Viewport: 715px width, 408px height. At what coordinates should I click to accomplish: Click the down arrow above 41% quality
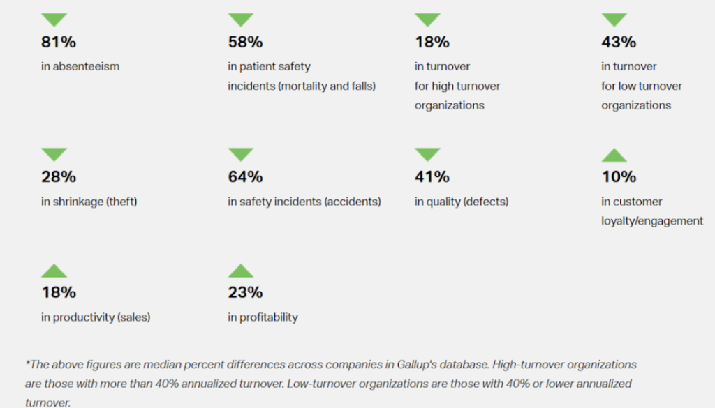(x=427, y=154)
